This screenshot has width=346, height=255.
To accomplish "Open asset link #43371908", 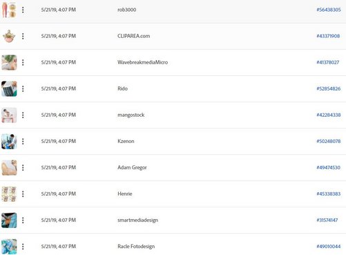I will [x=328, y=36].
